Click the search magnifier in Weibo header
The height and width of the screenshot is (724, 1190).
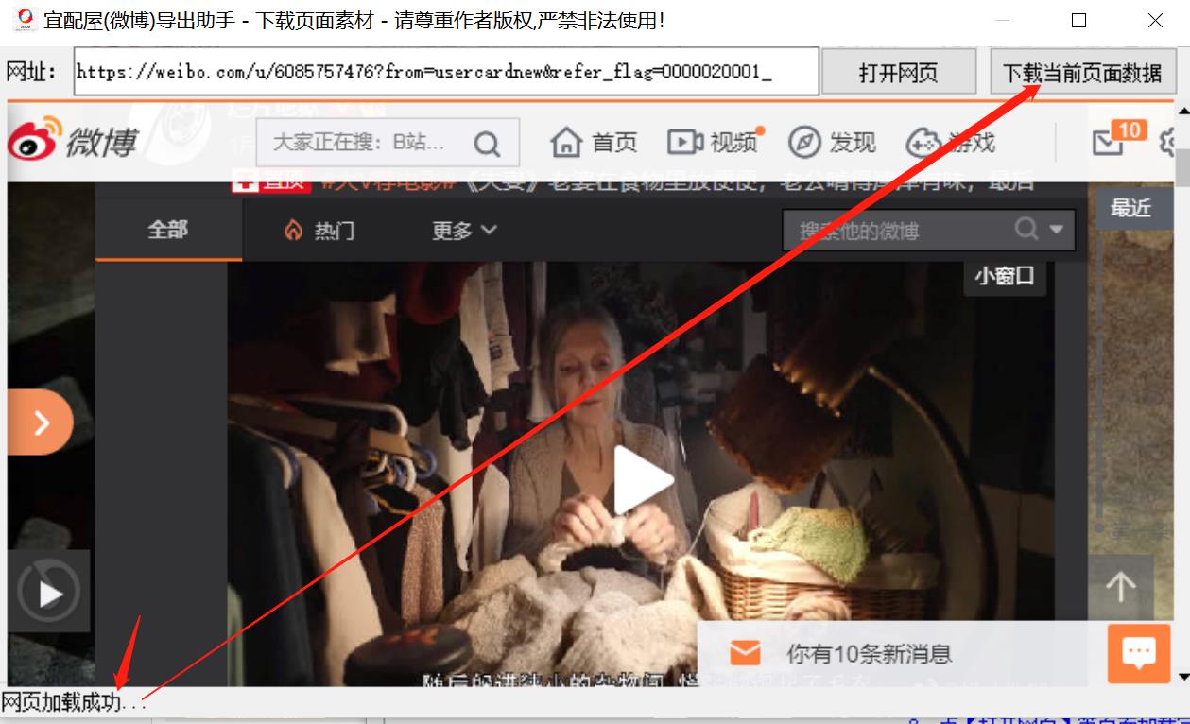point(487,144)
